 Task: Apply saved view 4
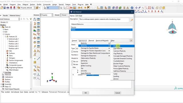[158, 11]
